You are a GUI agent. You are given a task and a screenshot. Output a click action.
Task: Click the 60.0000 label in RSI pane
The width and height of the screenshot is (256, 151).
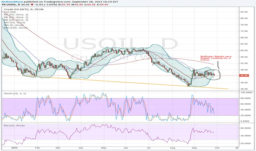245,128
